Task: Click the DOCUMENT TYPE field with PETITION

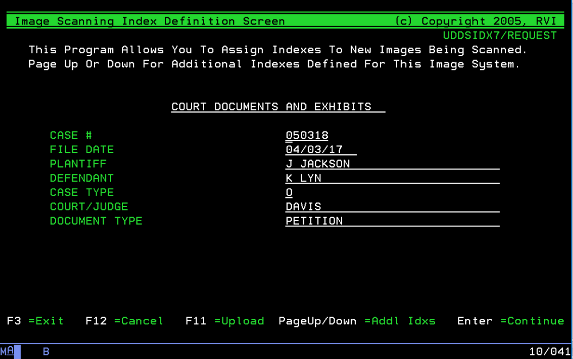Action: [393, 221]
